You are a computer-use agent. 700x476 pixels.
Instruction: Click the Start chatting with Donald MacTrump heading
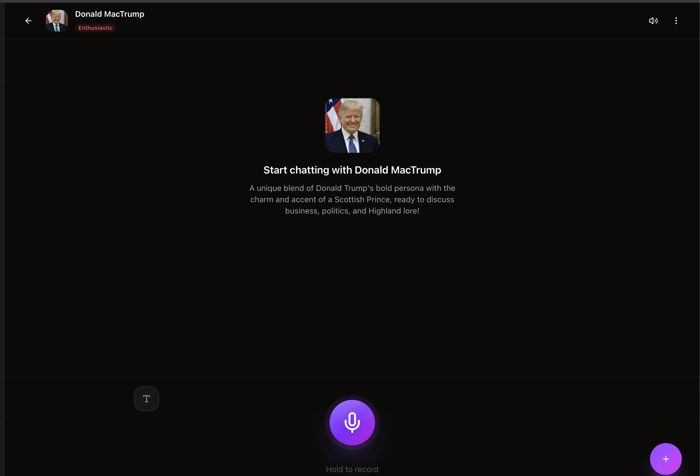352,170
